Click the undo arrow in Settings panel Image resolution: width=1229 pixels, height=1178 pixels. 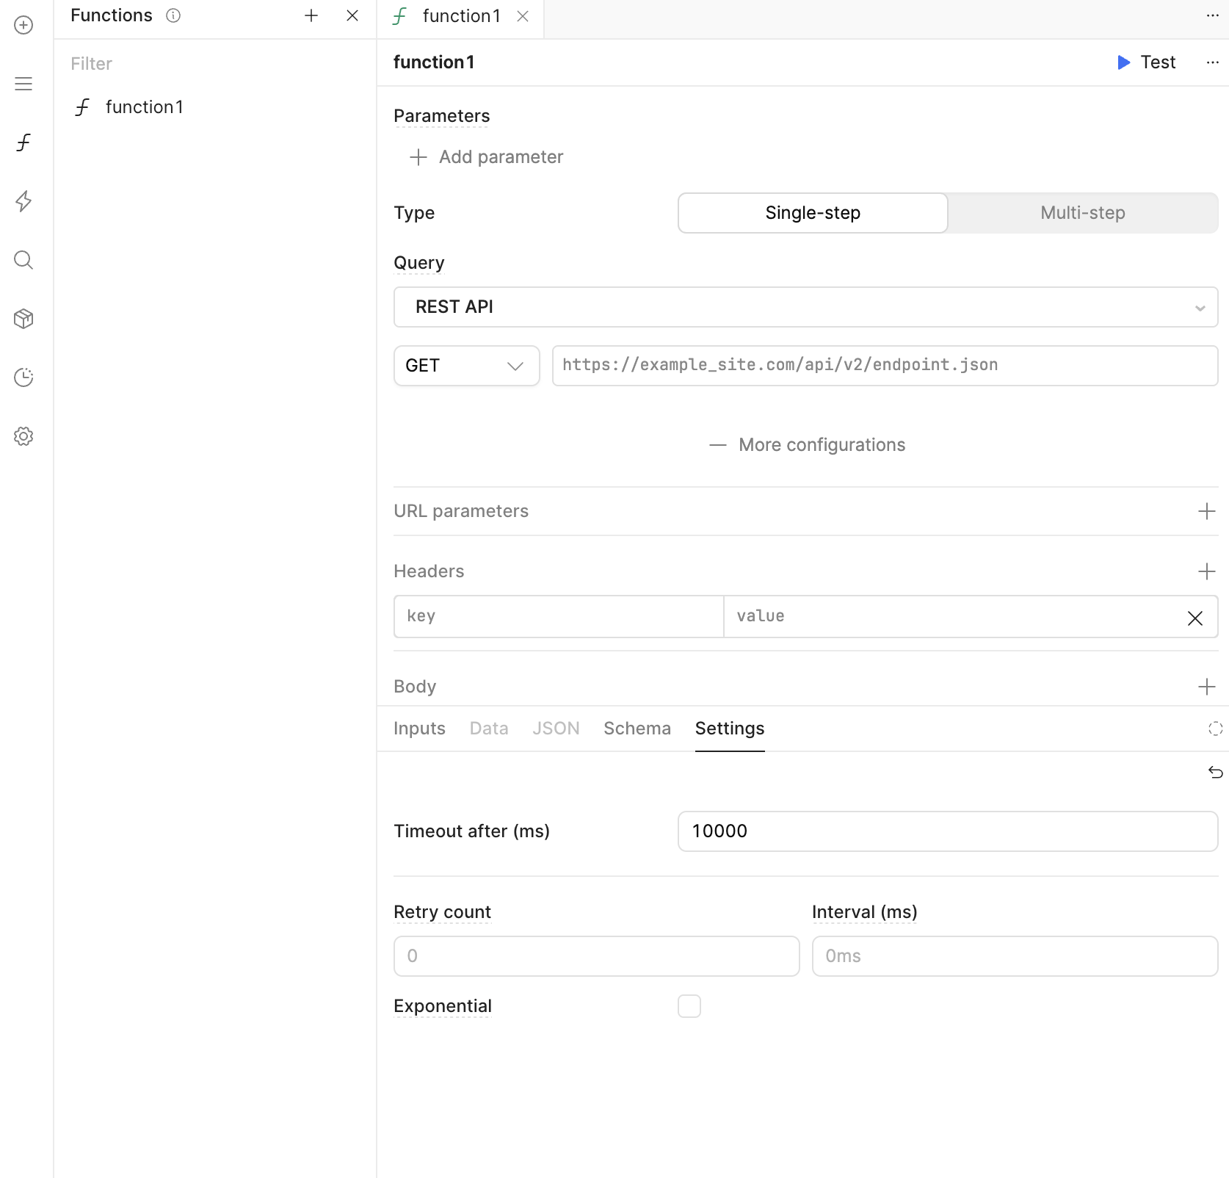tap(1215, 772)
